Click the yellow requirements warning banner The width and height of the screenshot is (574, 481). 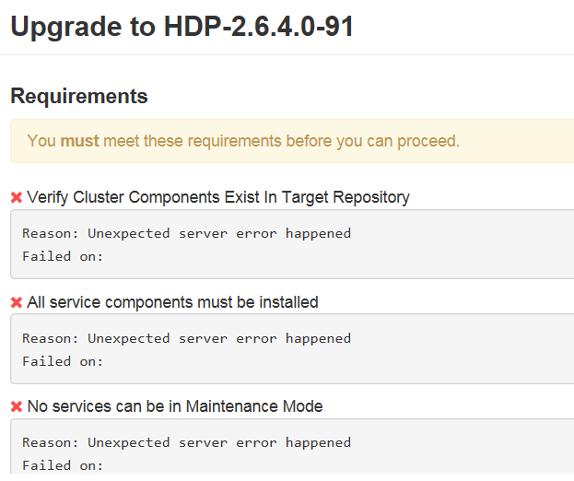tap(291, 141)
